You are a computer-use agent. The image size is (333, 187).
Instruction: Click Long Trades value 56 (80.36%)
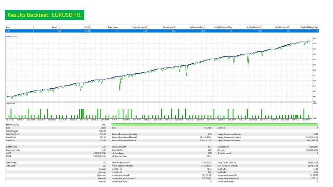tap(313, 163)
